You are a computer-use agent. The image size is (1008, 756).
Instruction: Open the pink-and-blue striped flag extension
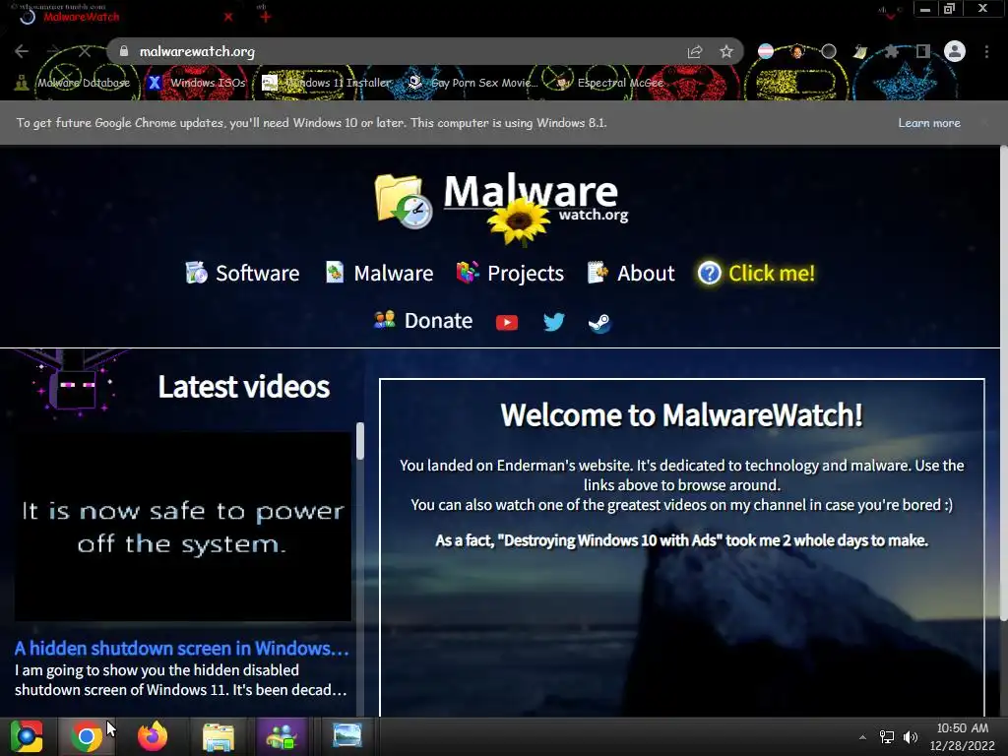766,51
